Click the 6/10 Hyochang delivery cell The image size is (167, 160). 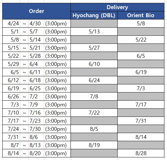[94, 64]
